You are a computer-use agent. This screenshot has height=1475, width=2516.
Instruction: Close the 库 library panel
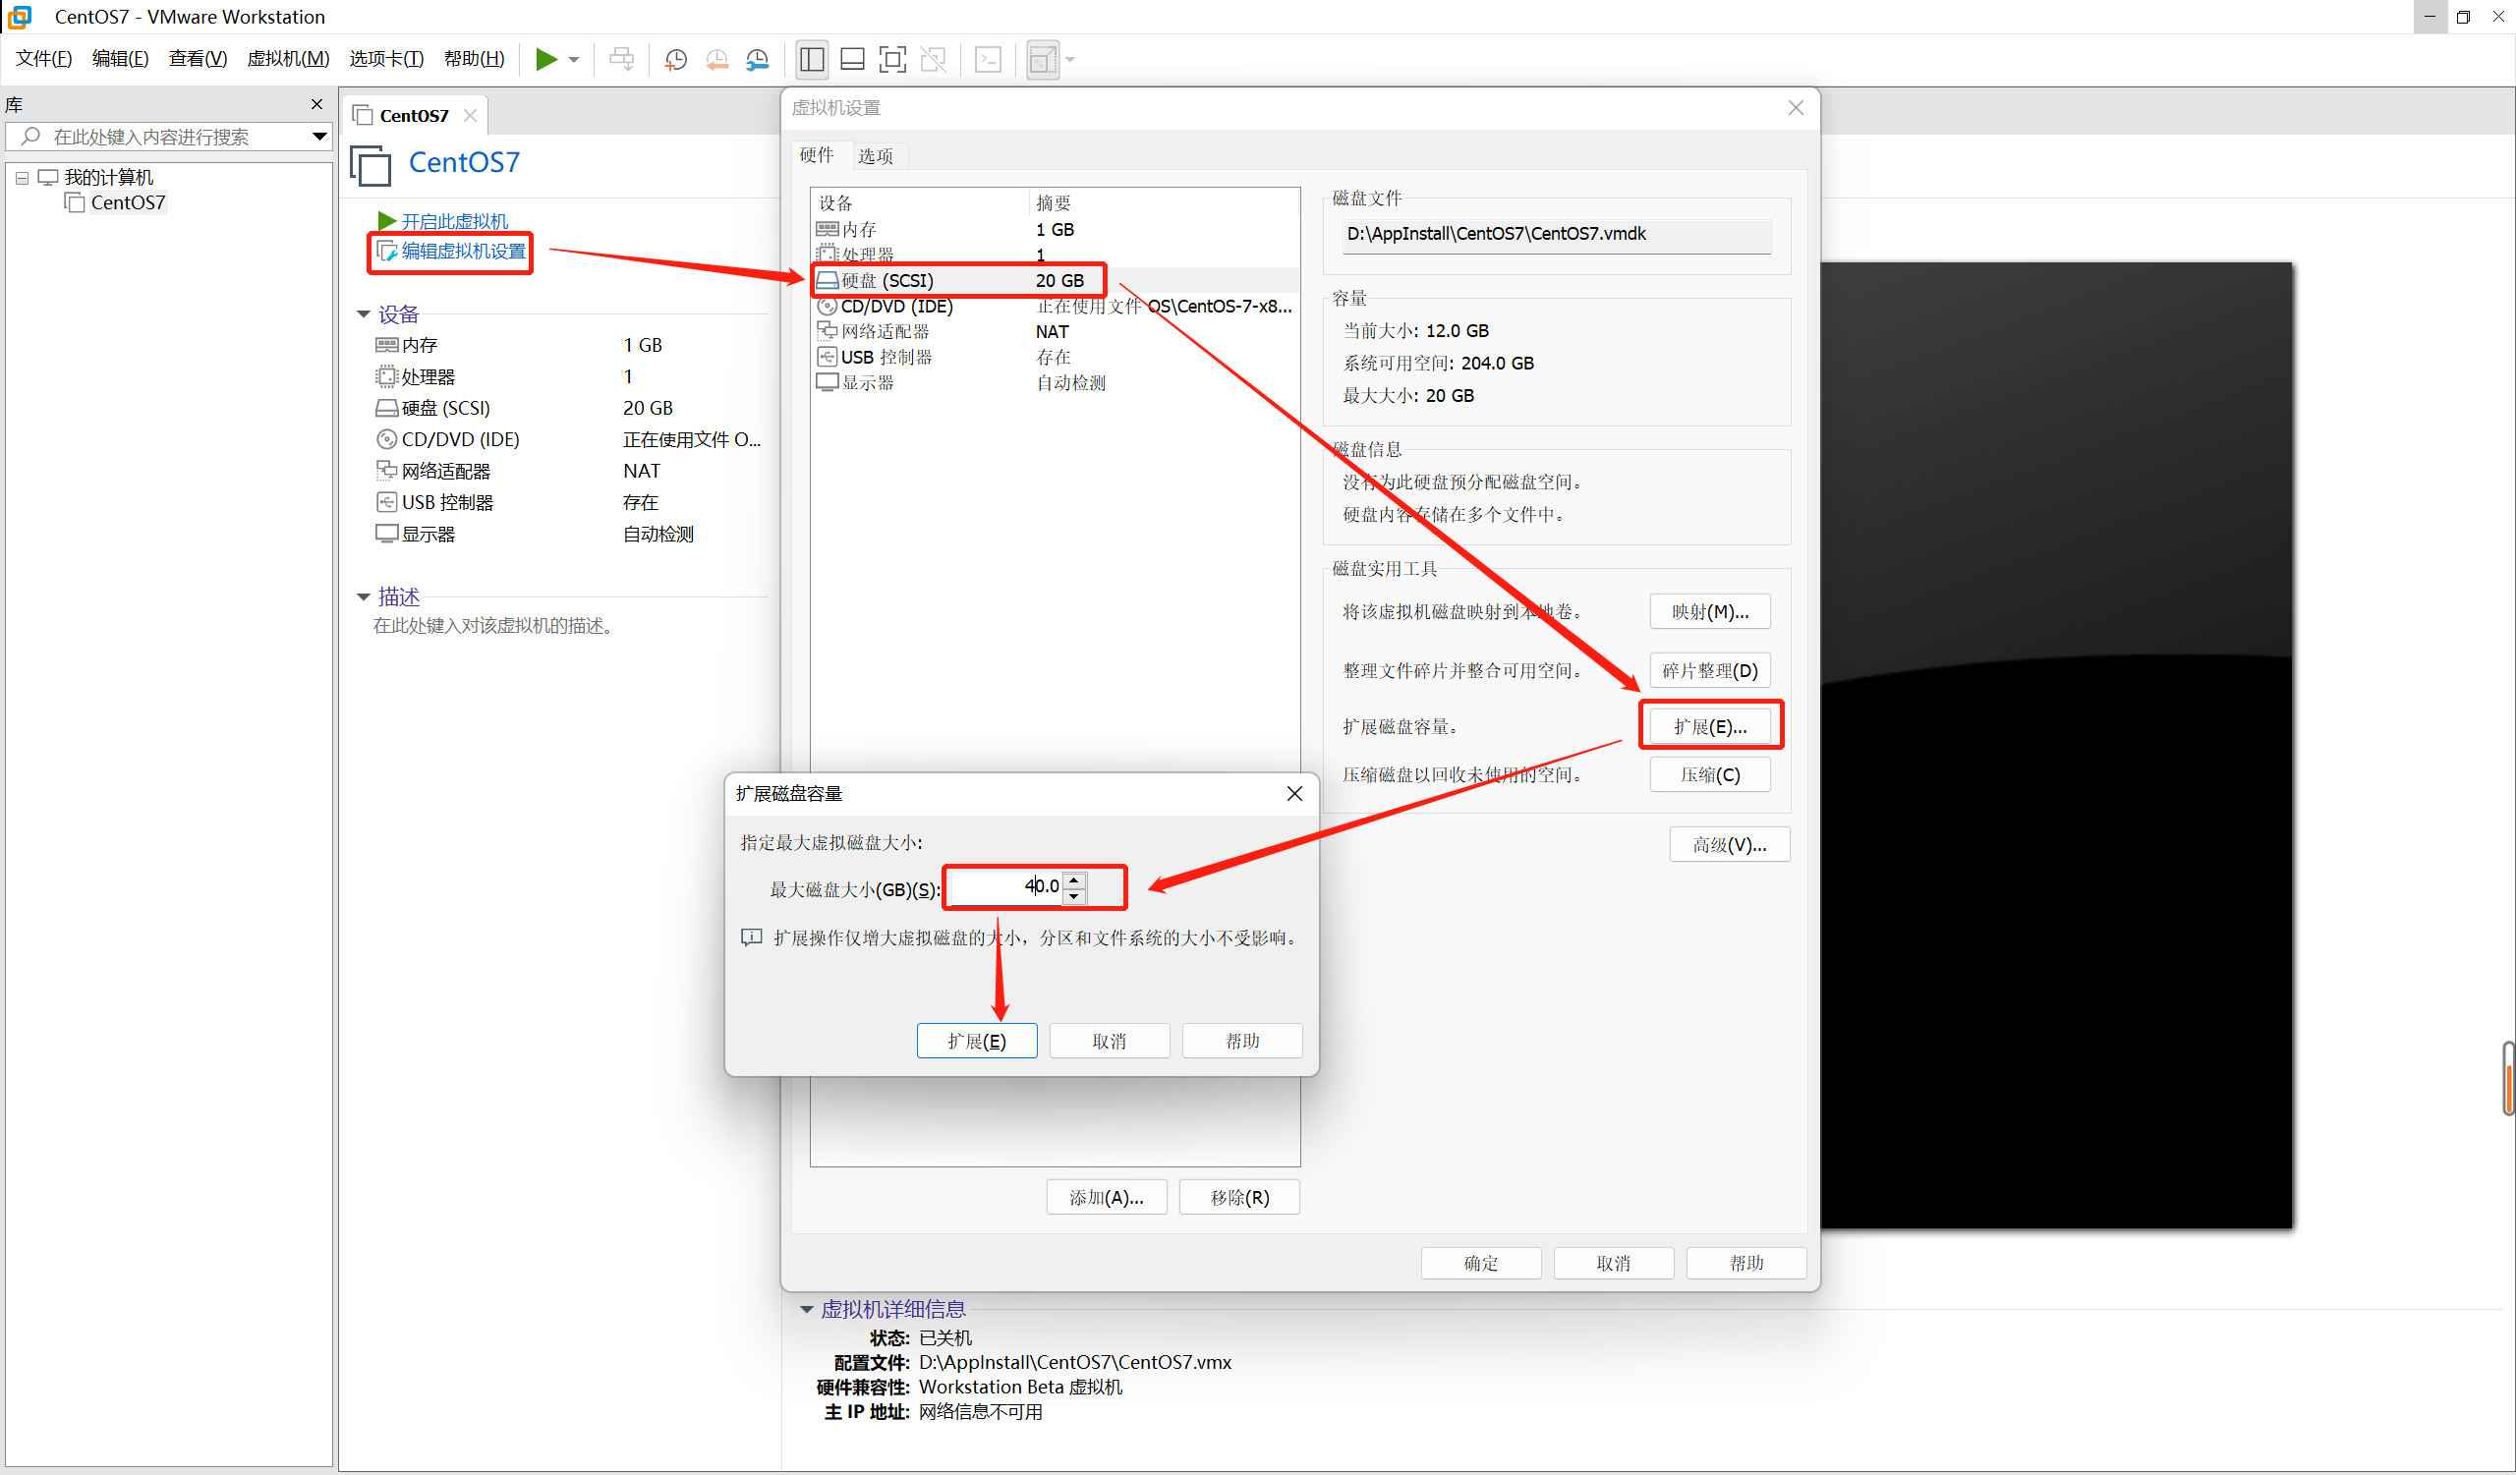point(316,105)
